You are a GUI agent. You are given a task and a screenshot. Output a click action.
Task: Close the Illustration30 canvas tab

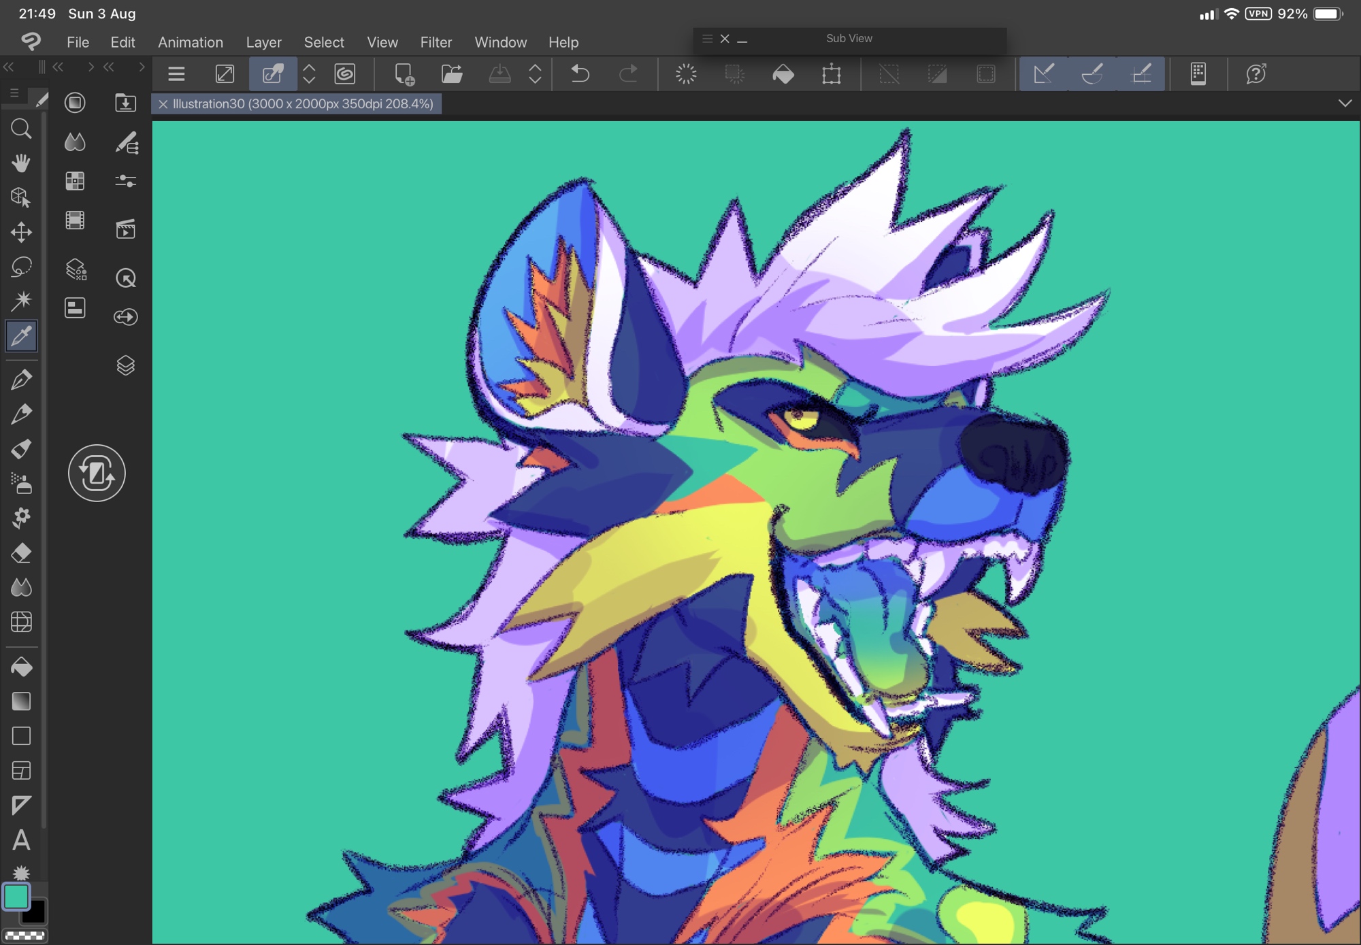click(x=163, y=104)
